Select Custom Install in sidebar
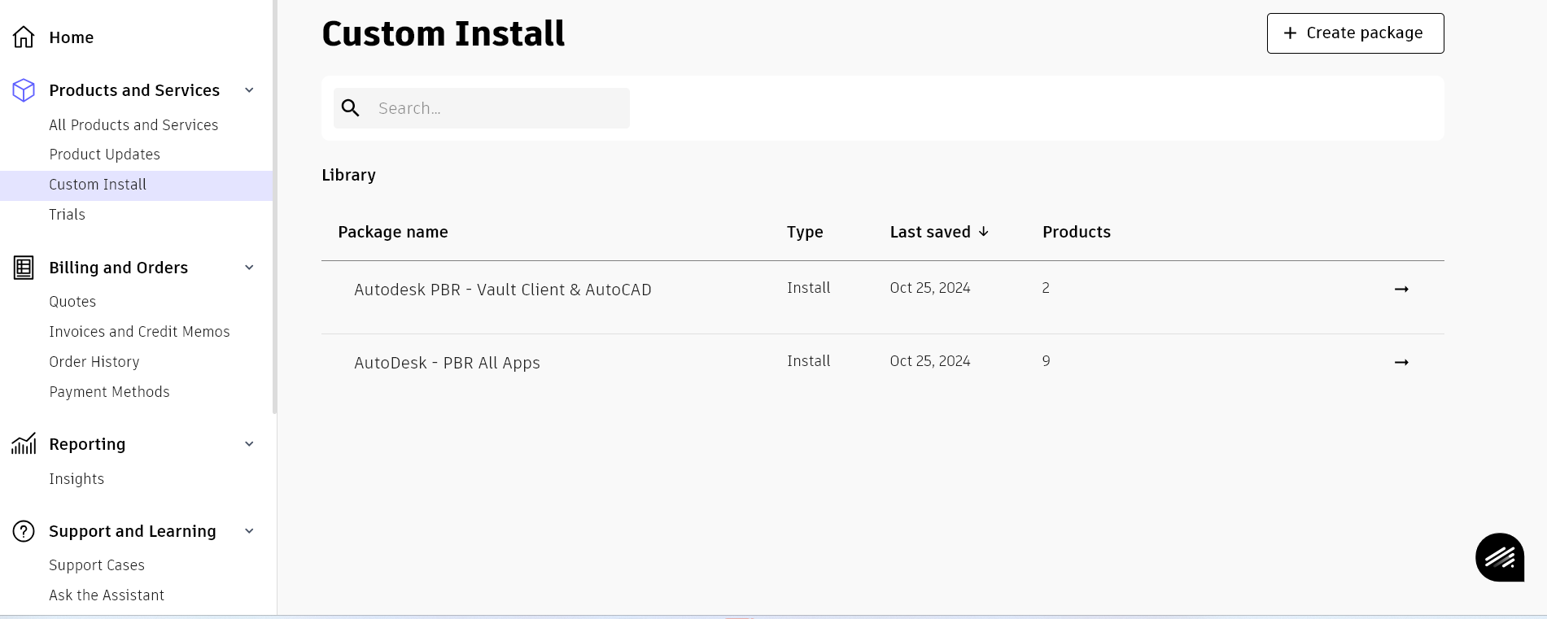The height and width of the screenshot is (619, 1547). coord(136,185)
